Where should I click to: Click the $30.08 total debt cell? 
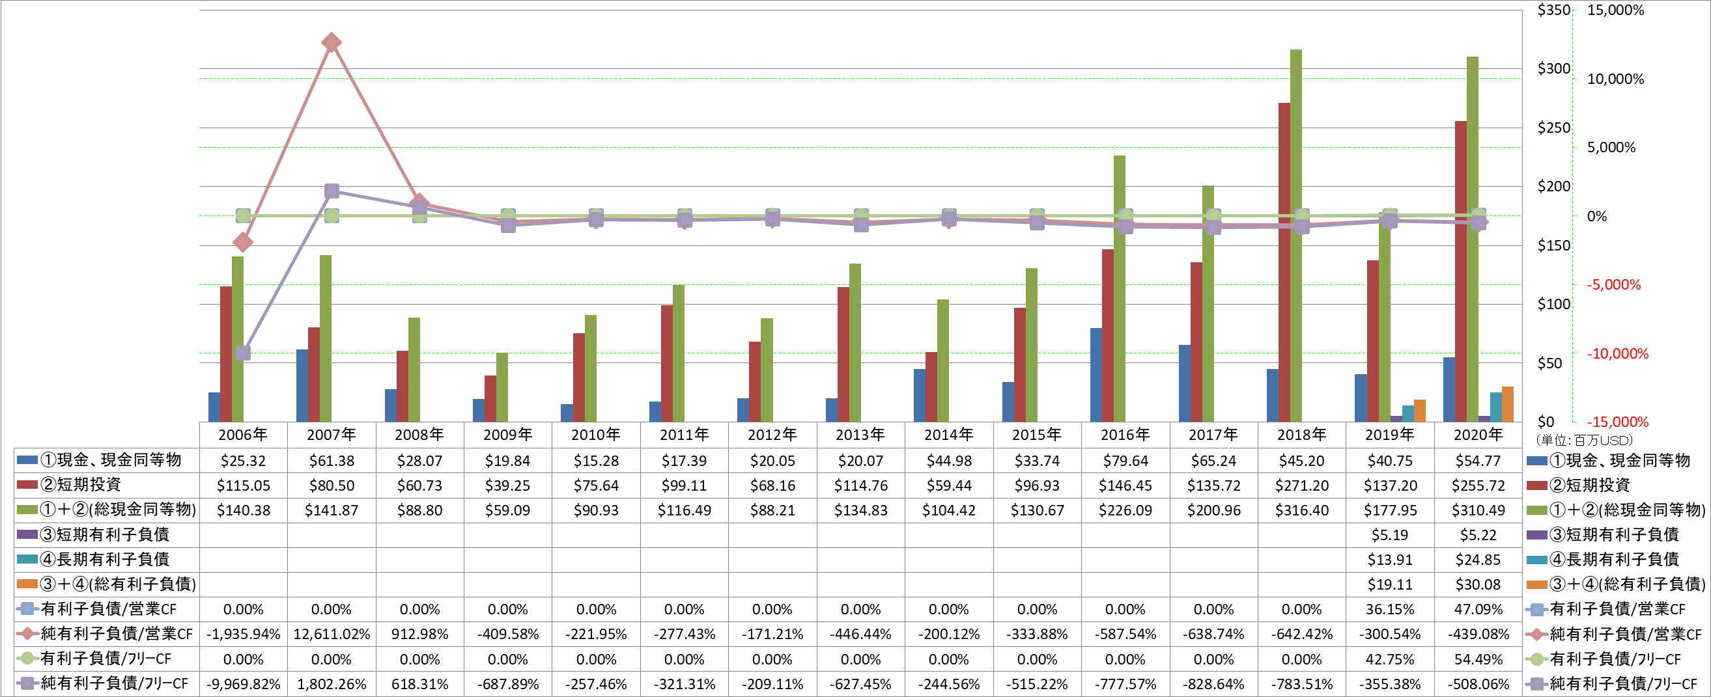pyautogui.click(x=1478, y=585)
